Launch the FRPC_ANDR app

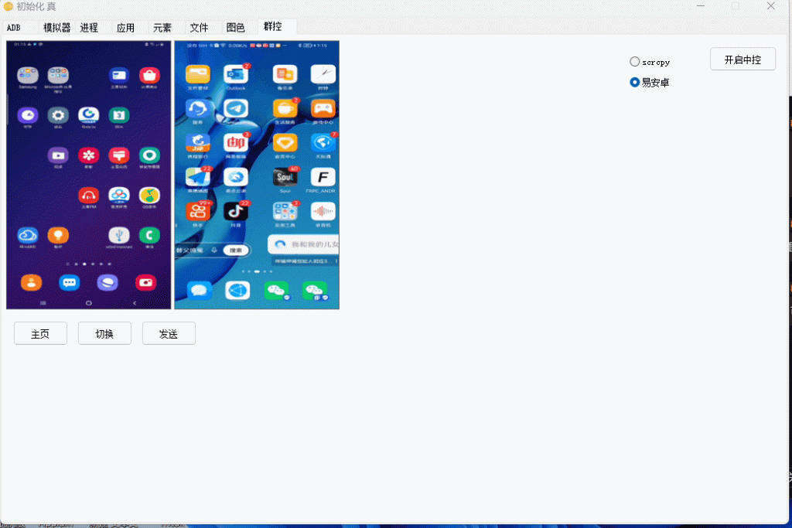323,177
